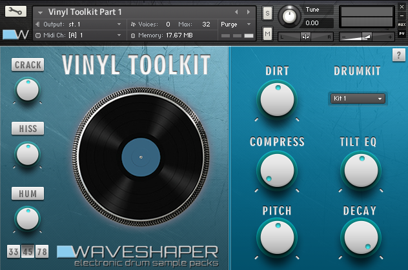This screenshot has width=408, height=270.
Task: Adjust the Crack level knob
Action: pos(28,90)
